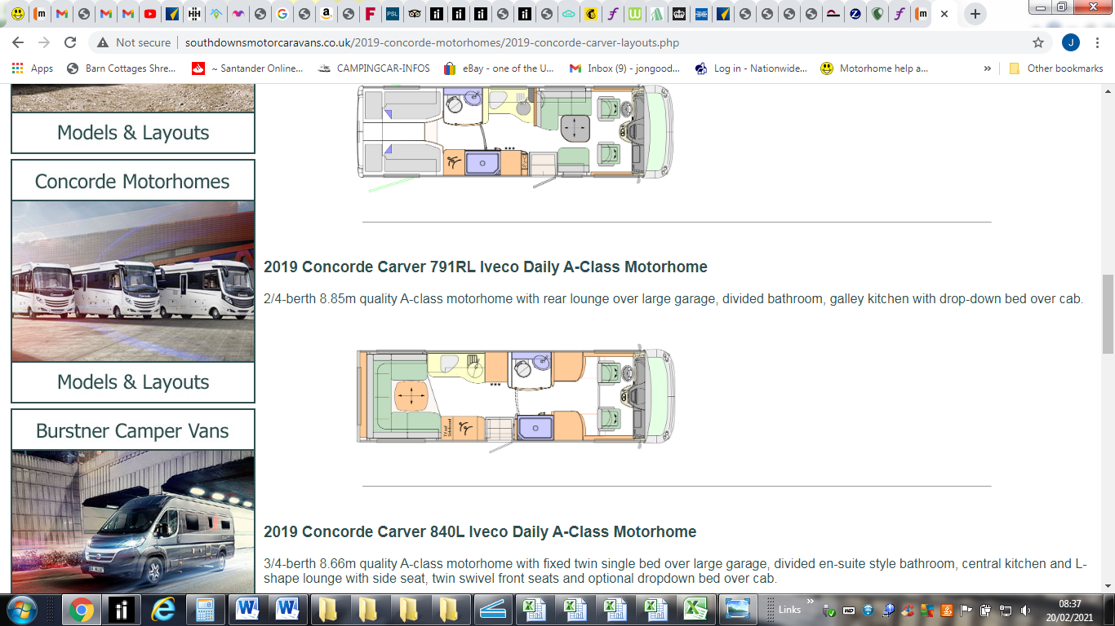1115x626 pixels.
Task: Click Burstner Camper Vans heading
Action: pyautogui.click(x=133, y=430)
